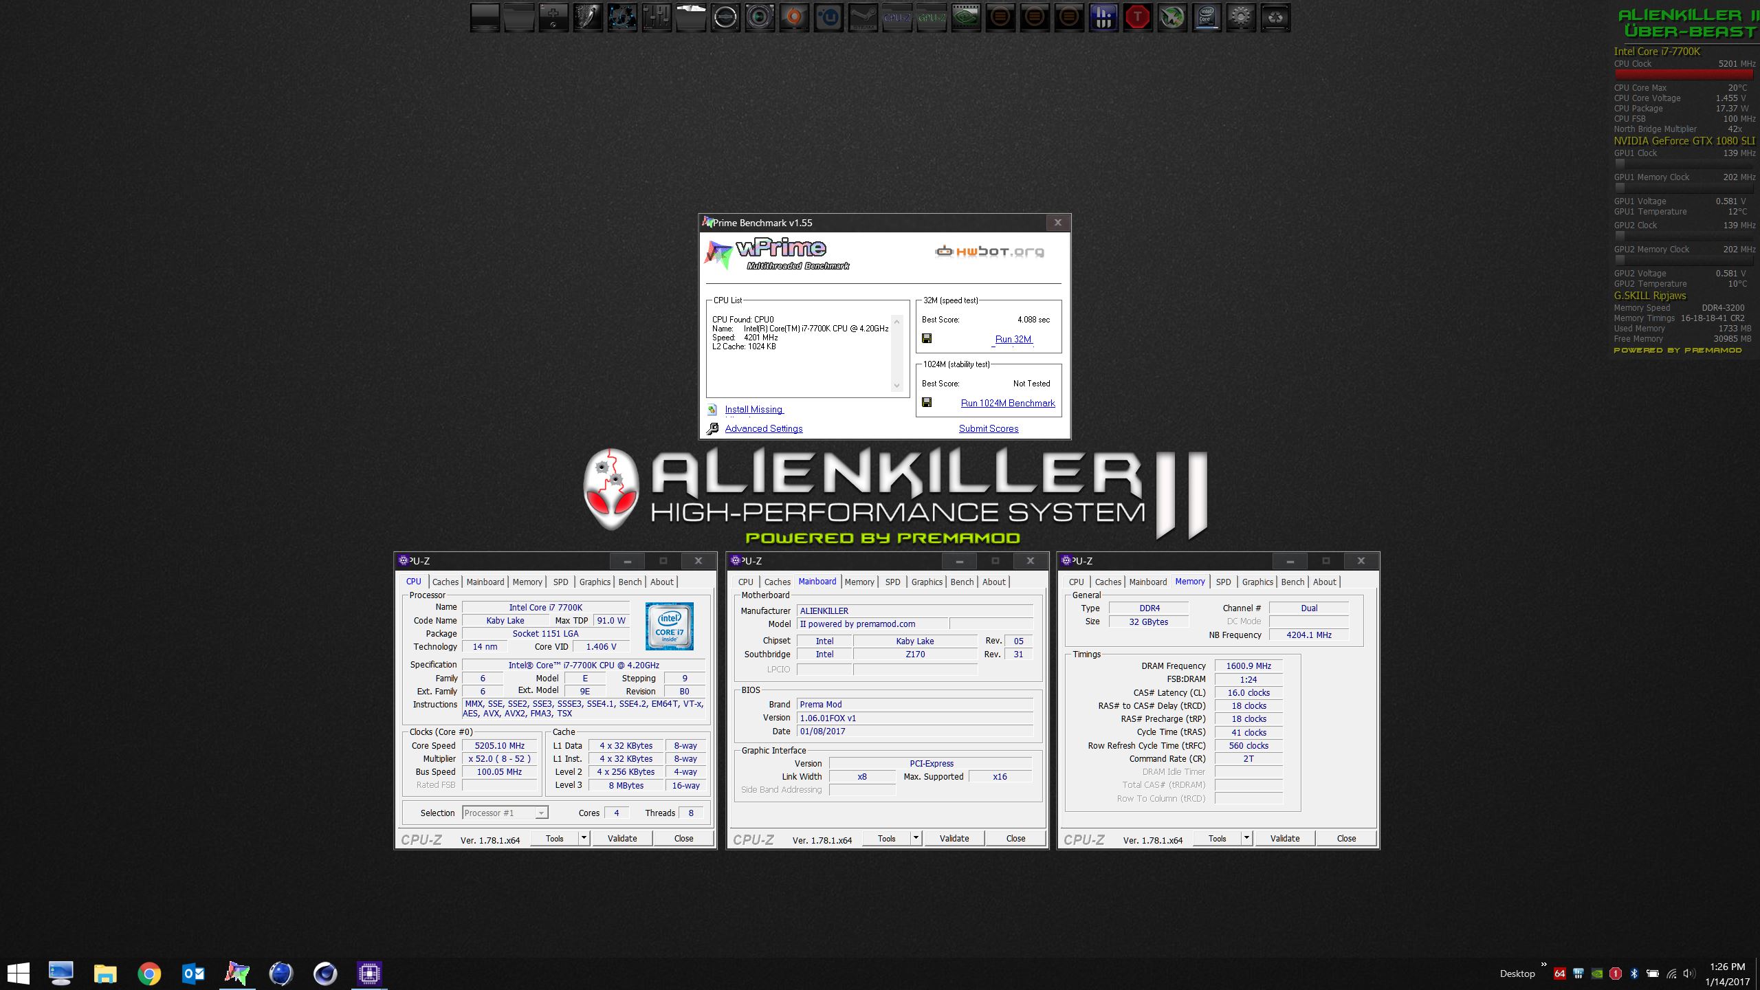Open the Origin icon in the dock
Image resolution: width=1760 pixels, height=990 pixels.
click(x=794, y=18)
